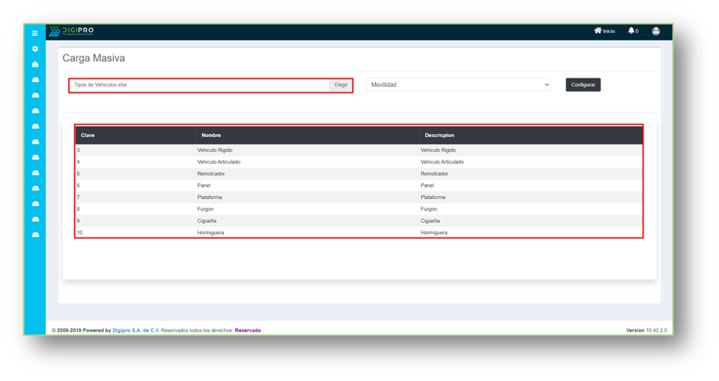Click the settings gear icon in sidebar
The image size is (719, 381).
[35, 49]
